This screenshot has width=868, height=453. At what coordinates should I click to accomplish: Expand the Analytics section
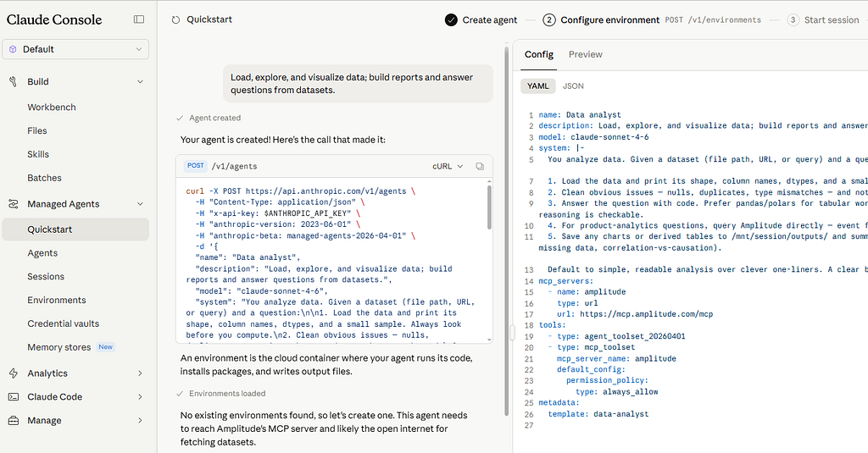(x=140, y=373)
